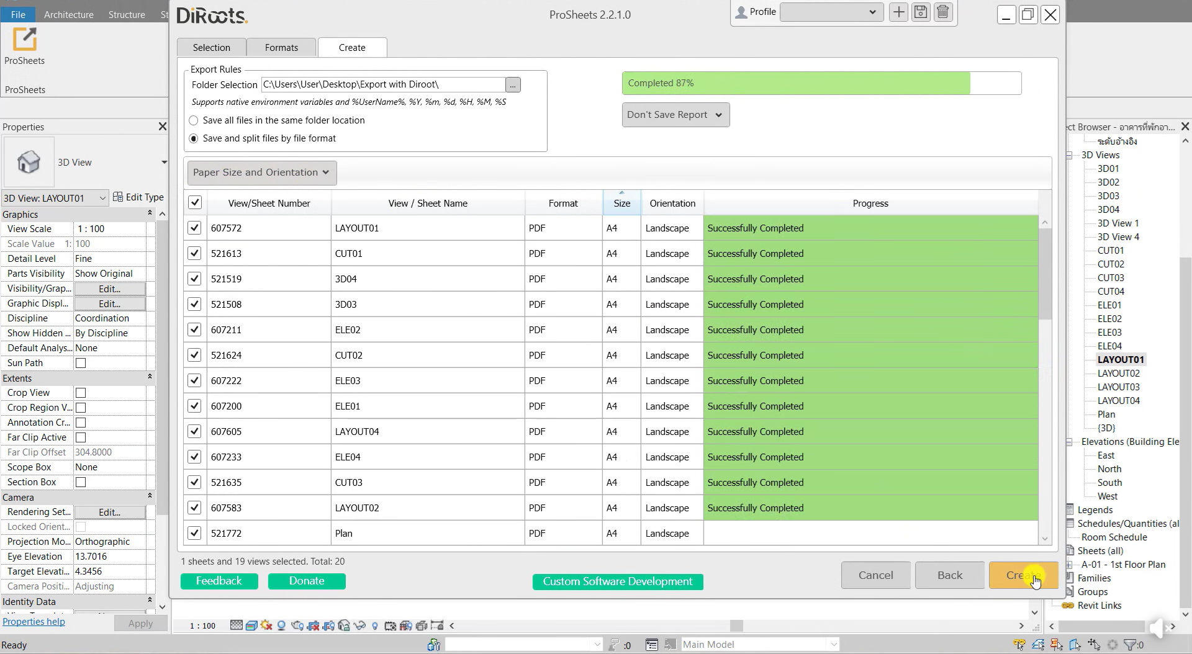This screenshot has height=654, width=1192.
Task: Browse for export folder using the ellipsis button
Action: 513,84
